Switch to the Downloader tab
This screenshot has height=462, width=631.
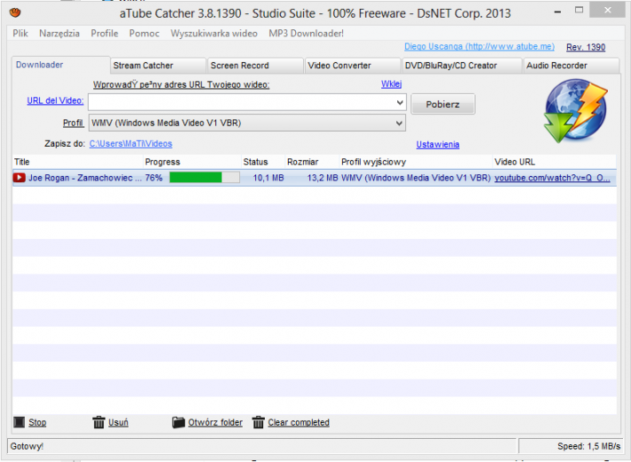pyautogui.click(x=60, y=65)
